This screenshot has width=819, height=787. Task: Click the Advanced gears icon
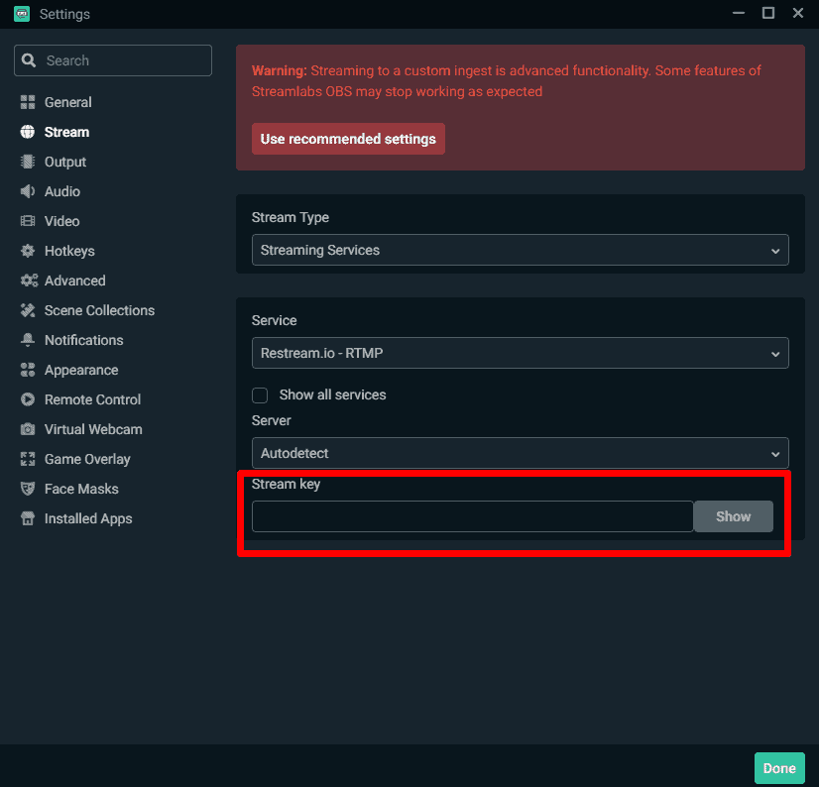29,281
